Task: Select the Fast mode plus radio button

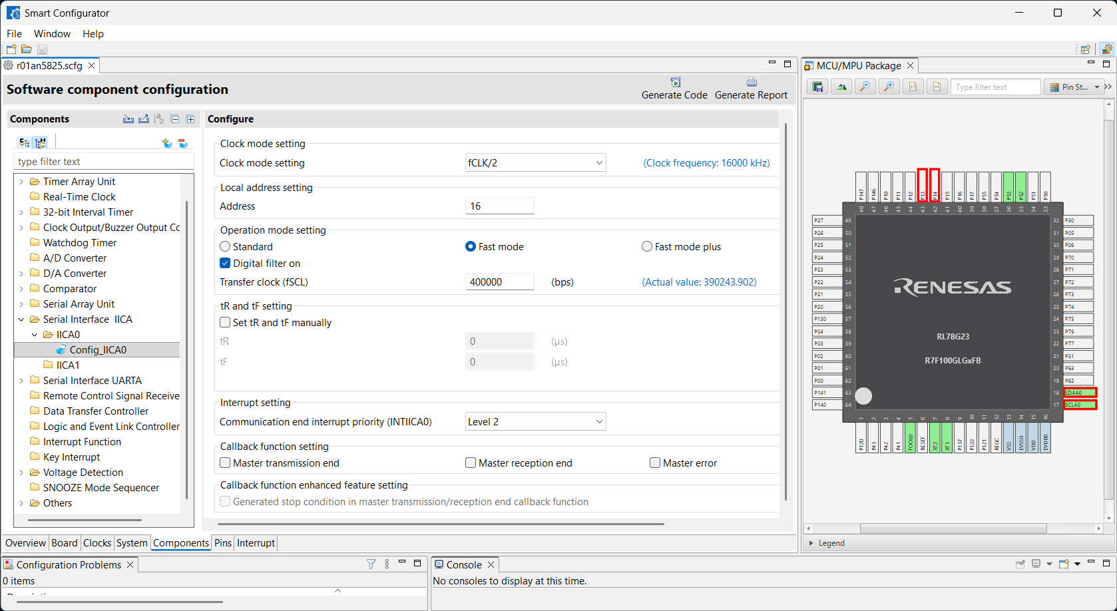Action: click(647, 247)
